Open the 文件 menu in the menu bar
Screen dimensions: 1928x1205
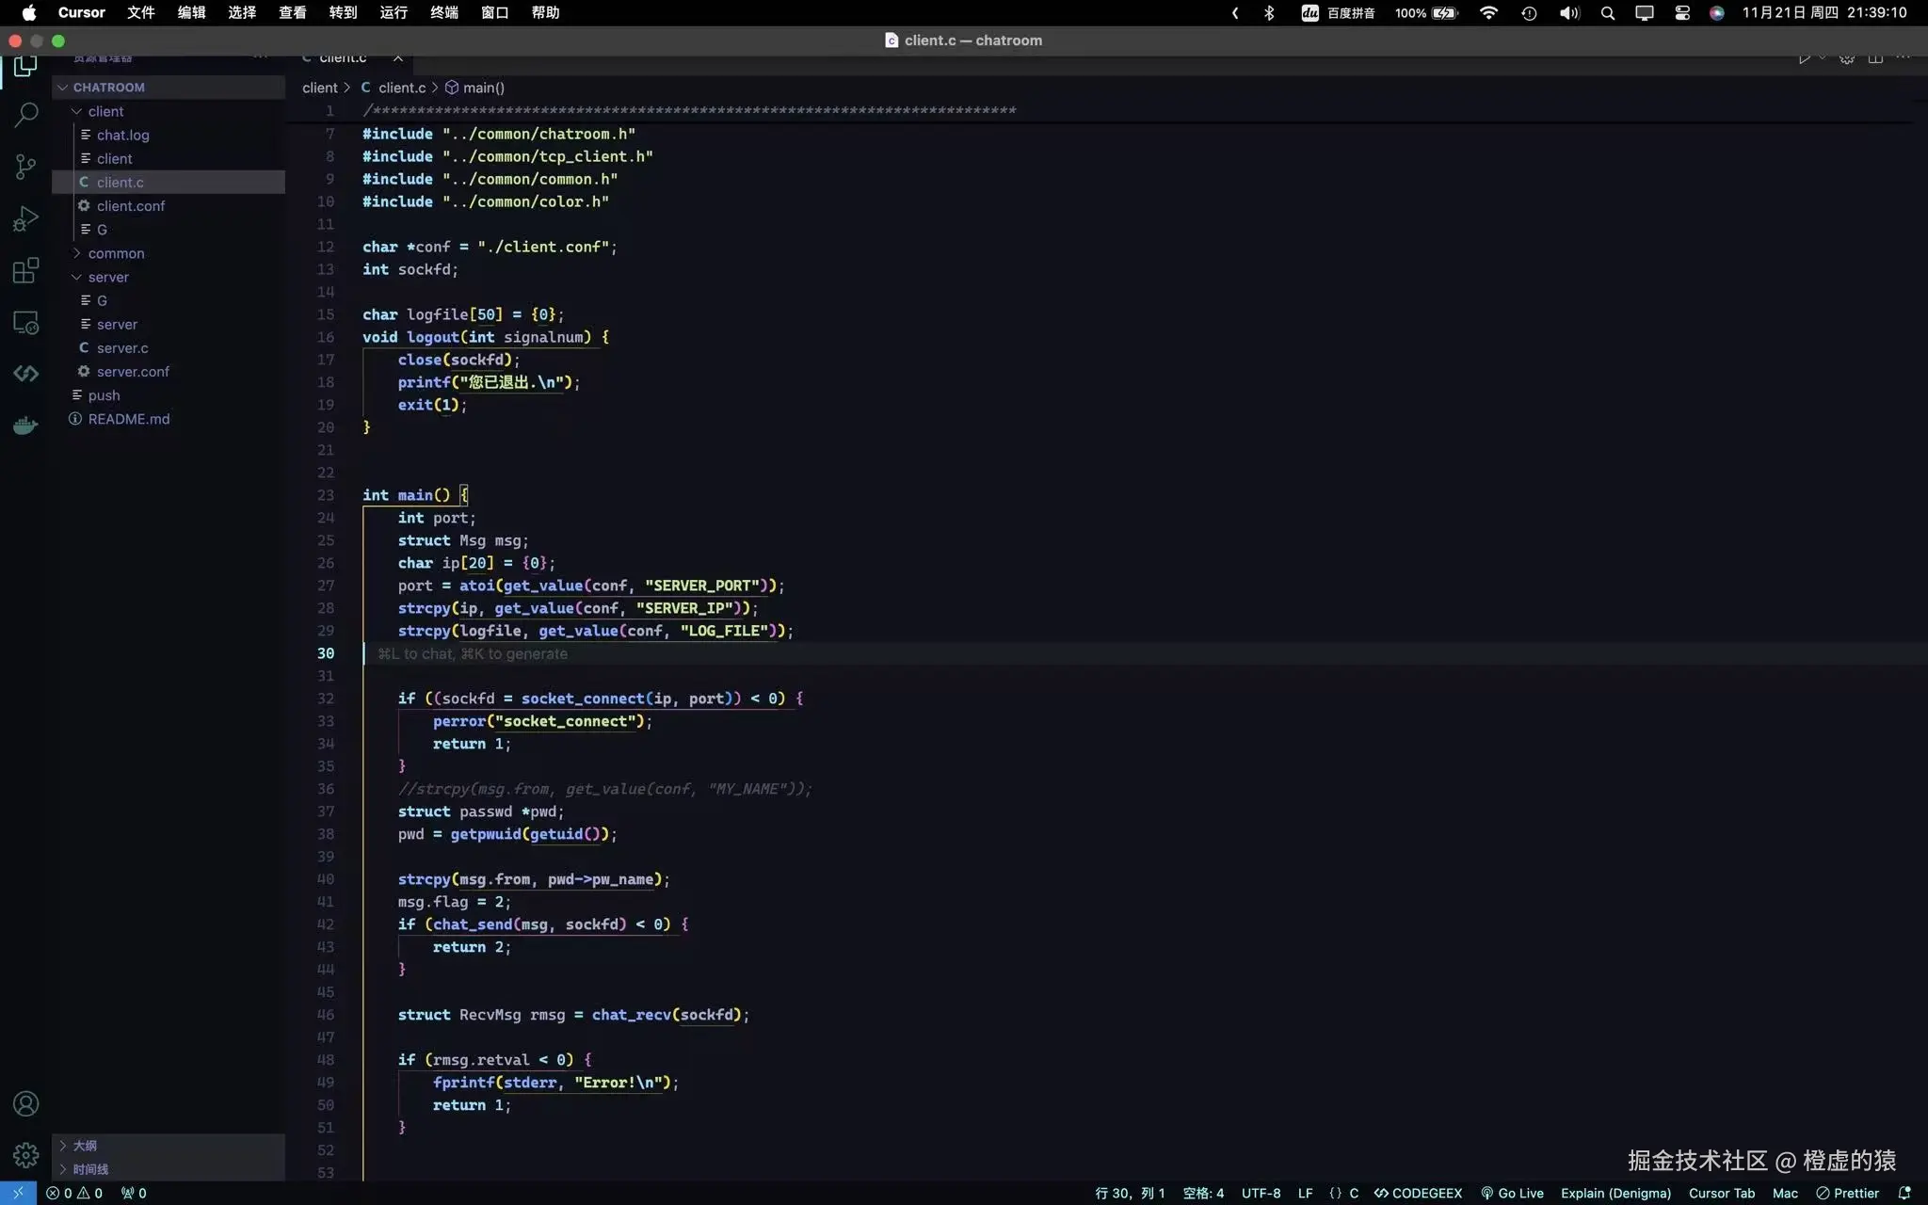pos(140,12)
